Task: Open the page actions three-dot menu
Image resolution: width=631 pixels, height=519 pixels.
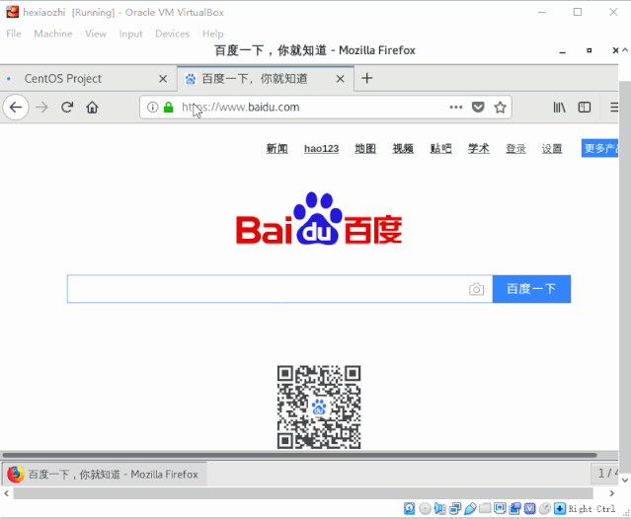Action: 455,107
